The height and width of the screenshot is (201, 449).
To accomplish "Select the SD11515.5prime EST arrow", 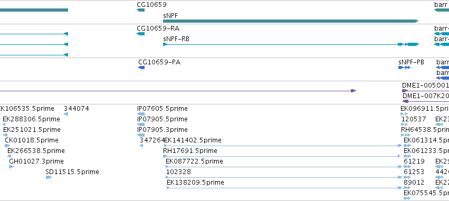I will pyautogui.click(x=49, y=177).
